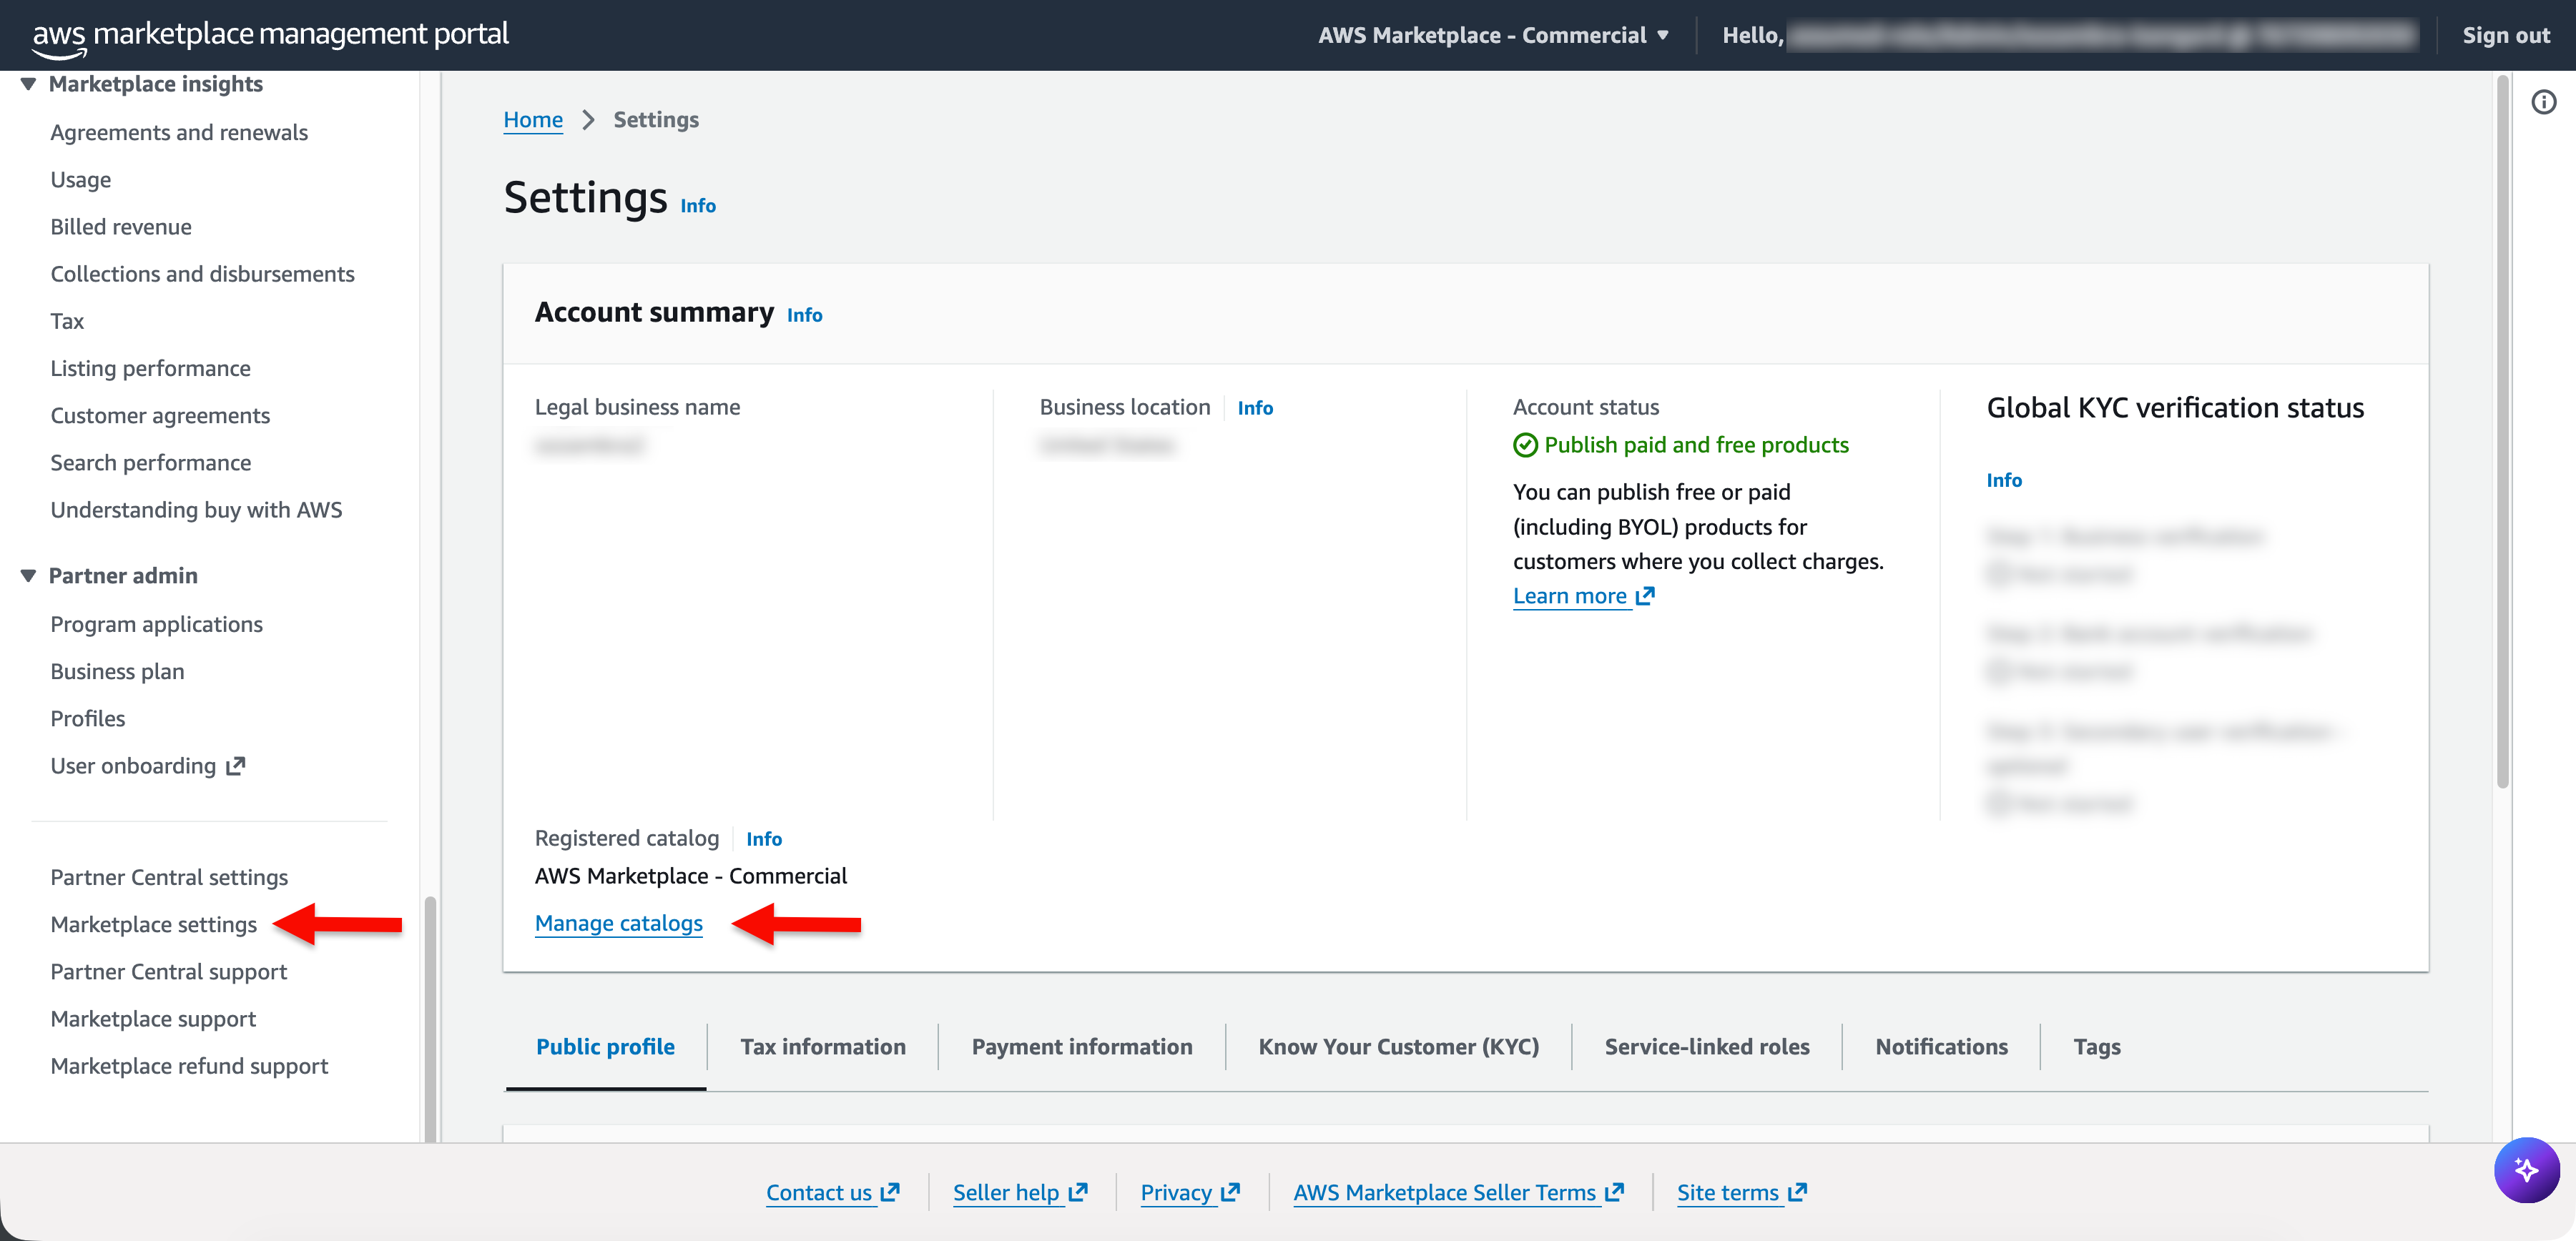This screenshot has width=2576, height=1241.
Task: Open Search performance
Action: [151, 463]
